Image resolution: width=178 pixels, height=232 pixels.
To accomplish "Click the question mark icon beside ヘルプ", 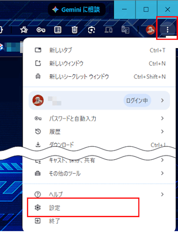I will [x=37, y=194].
